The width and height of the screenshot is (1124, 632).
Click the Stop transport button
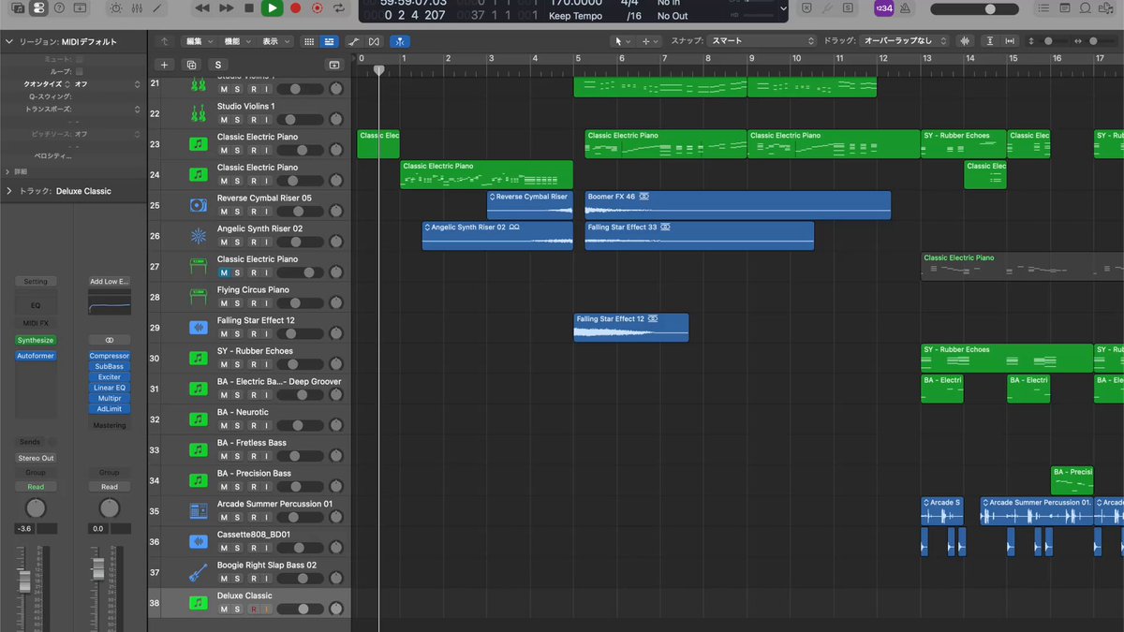pos(249,8)
